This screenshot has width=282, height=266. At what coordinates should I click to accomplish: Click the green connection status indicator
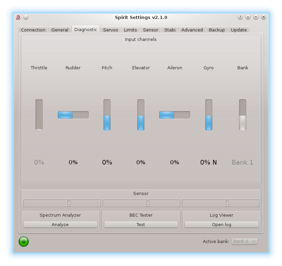(x=24, y=241)
